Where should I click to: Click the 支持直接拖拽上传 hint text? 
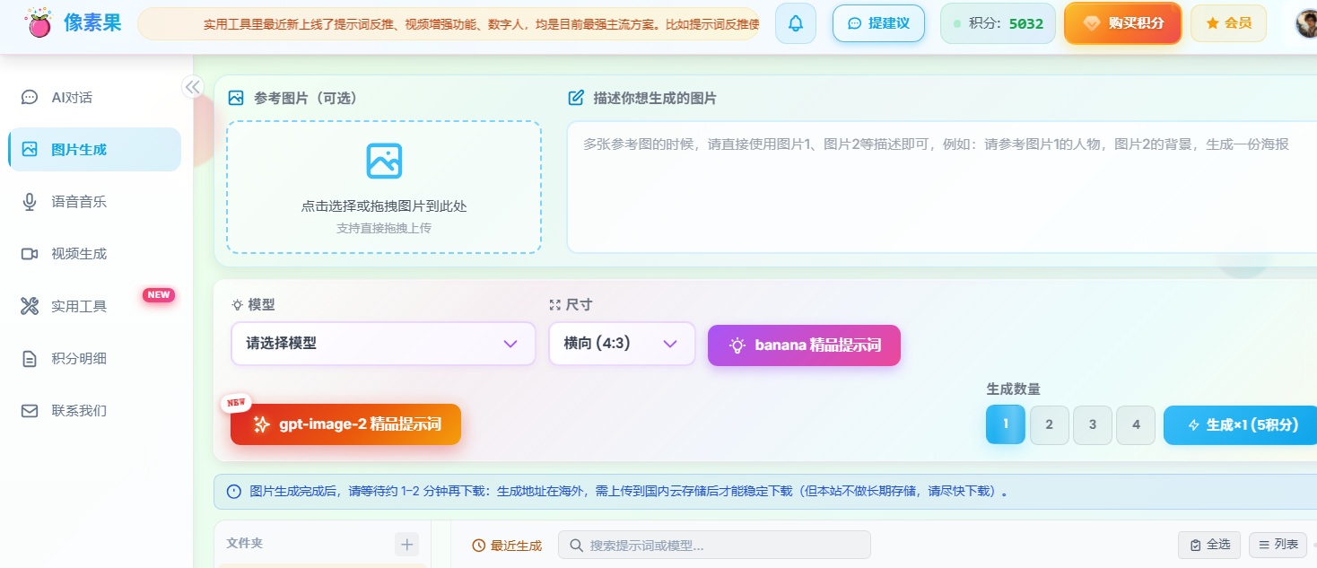point(384,228)
